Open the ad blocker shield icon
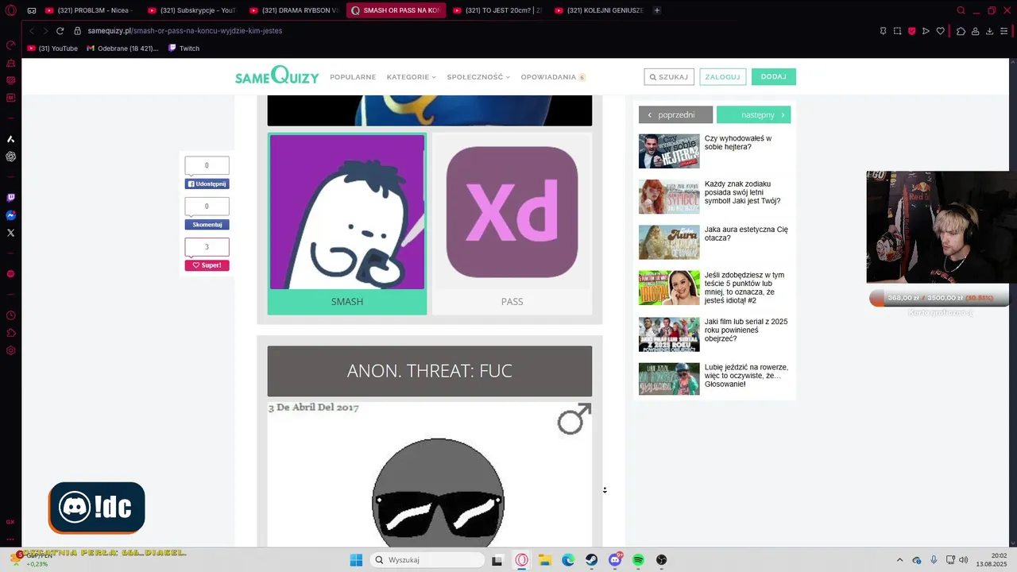The width and height of the screenshot is (1017, 572). pyautogui.click(x=911, y=31)
